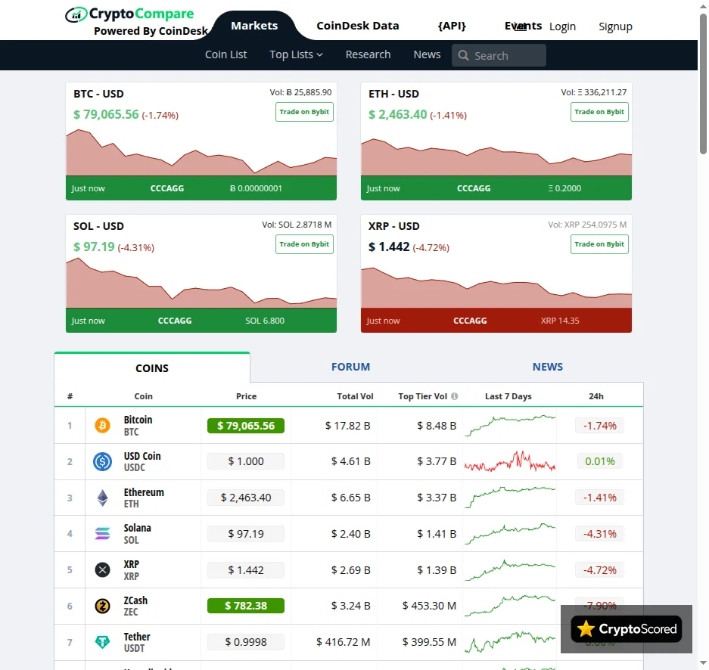Click the XRP 14.35 red footer bar
The image size is (709, 670).
point(496,321)
